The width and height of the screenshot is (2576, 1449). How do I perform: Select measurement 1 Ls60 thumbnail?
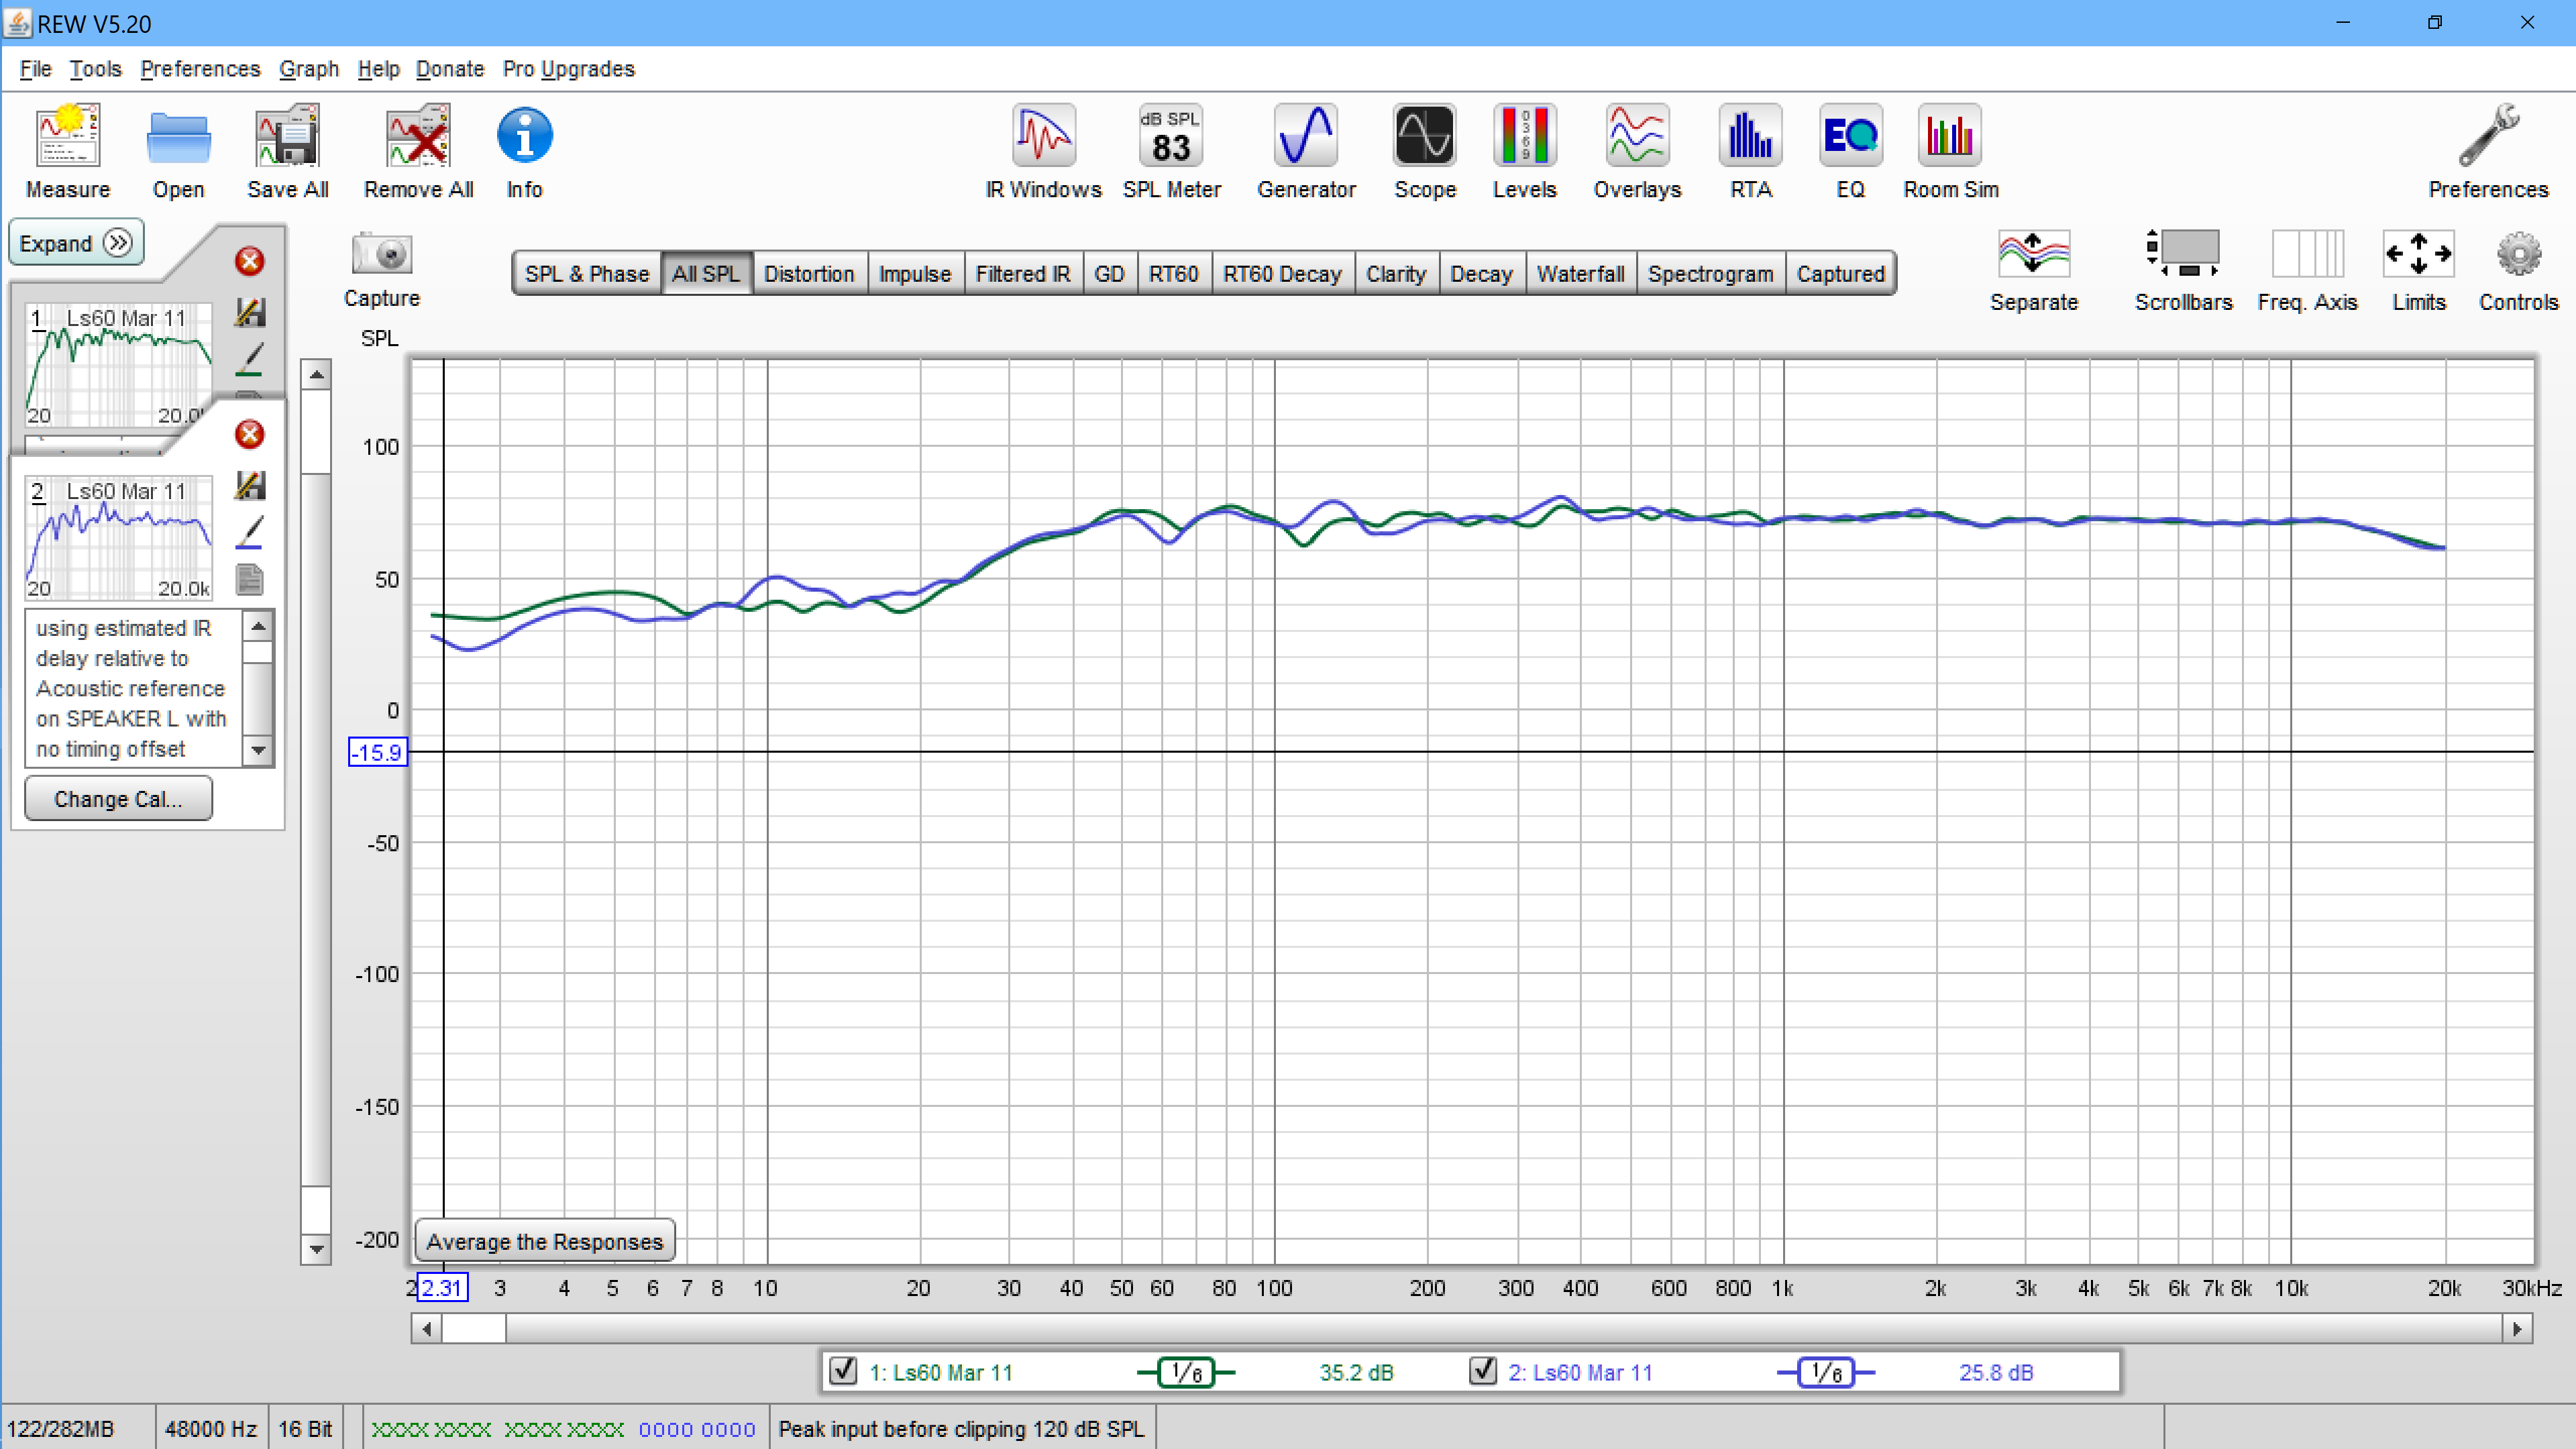click(x=119, y=366)
